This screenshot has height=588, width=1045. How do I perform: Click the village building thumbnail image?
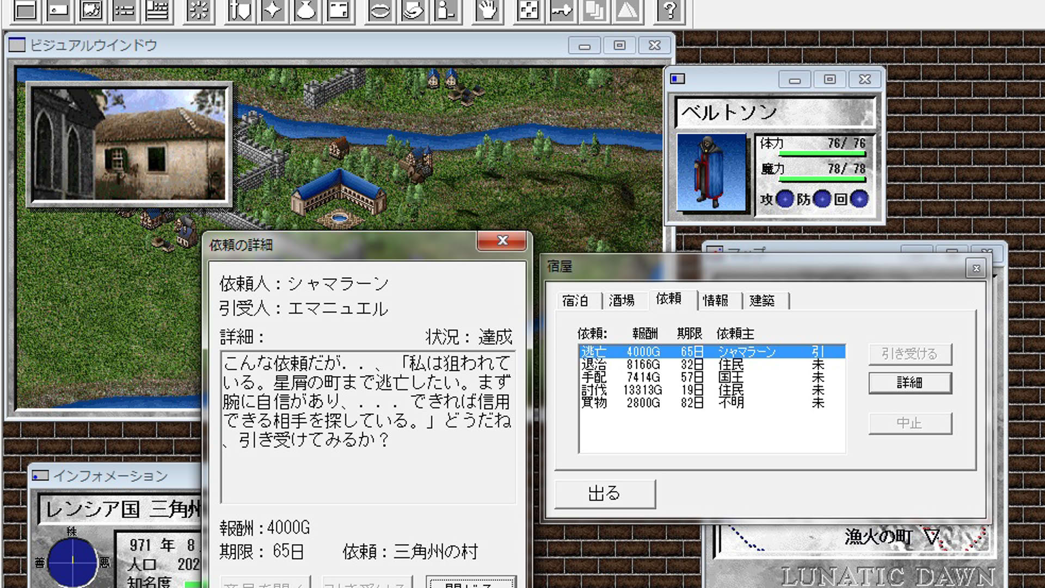(x=129, y=145)
